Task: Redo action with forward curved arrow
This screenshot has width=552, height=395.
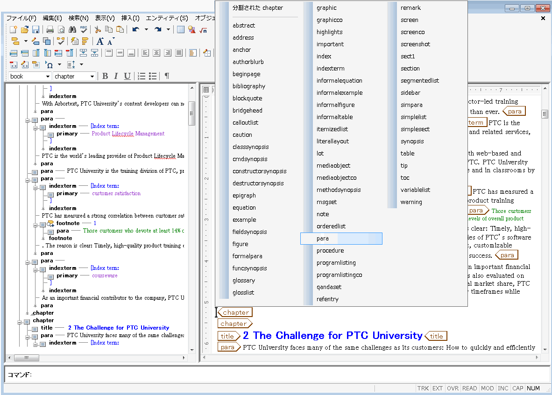Action: click(x=158, y=30)
